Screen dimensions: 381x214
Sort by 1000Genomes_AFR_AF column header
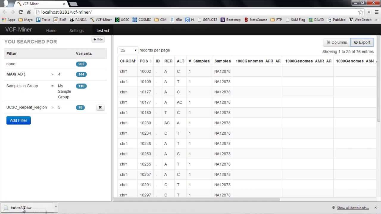click(258, 61)
